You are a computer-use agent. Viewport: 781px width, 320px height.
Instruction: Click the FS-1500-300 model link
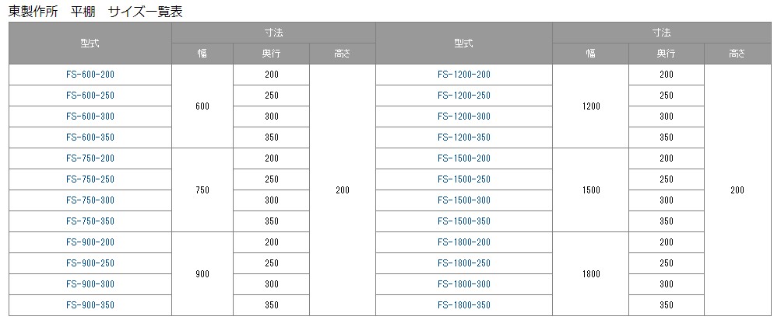click(x=464, y=200)
